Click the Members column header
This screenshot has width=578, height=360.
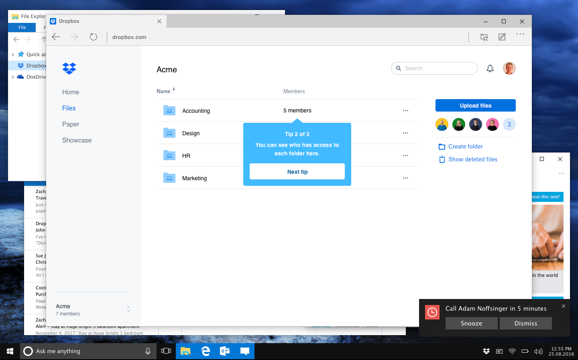pos(294,91)
